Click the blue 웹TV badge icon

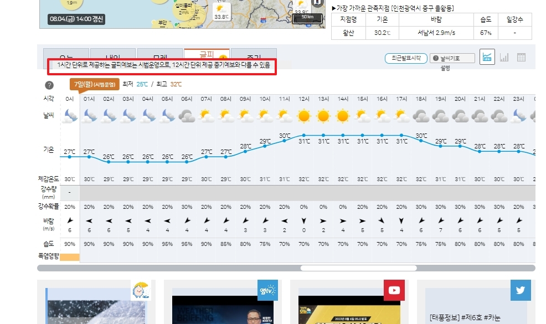click(x=267, y=289)
